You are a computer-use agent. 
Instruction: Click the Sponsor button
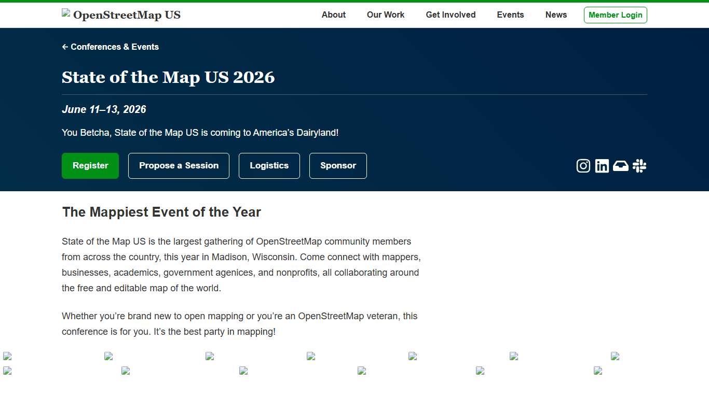coord(338,165)
